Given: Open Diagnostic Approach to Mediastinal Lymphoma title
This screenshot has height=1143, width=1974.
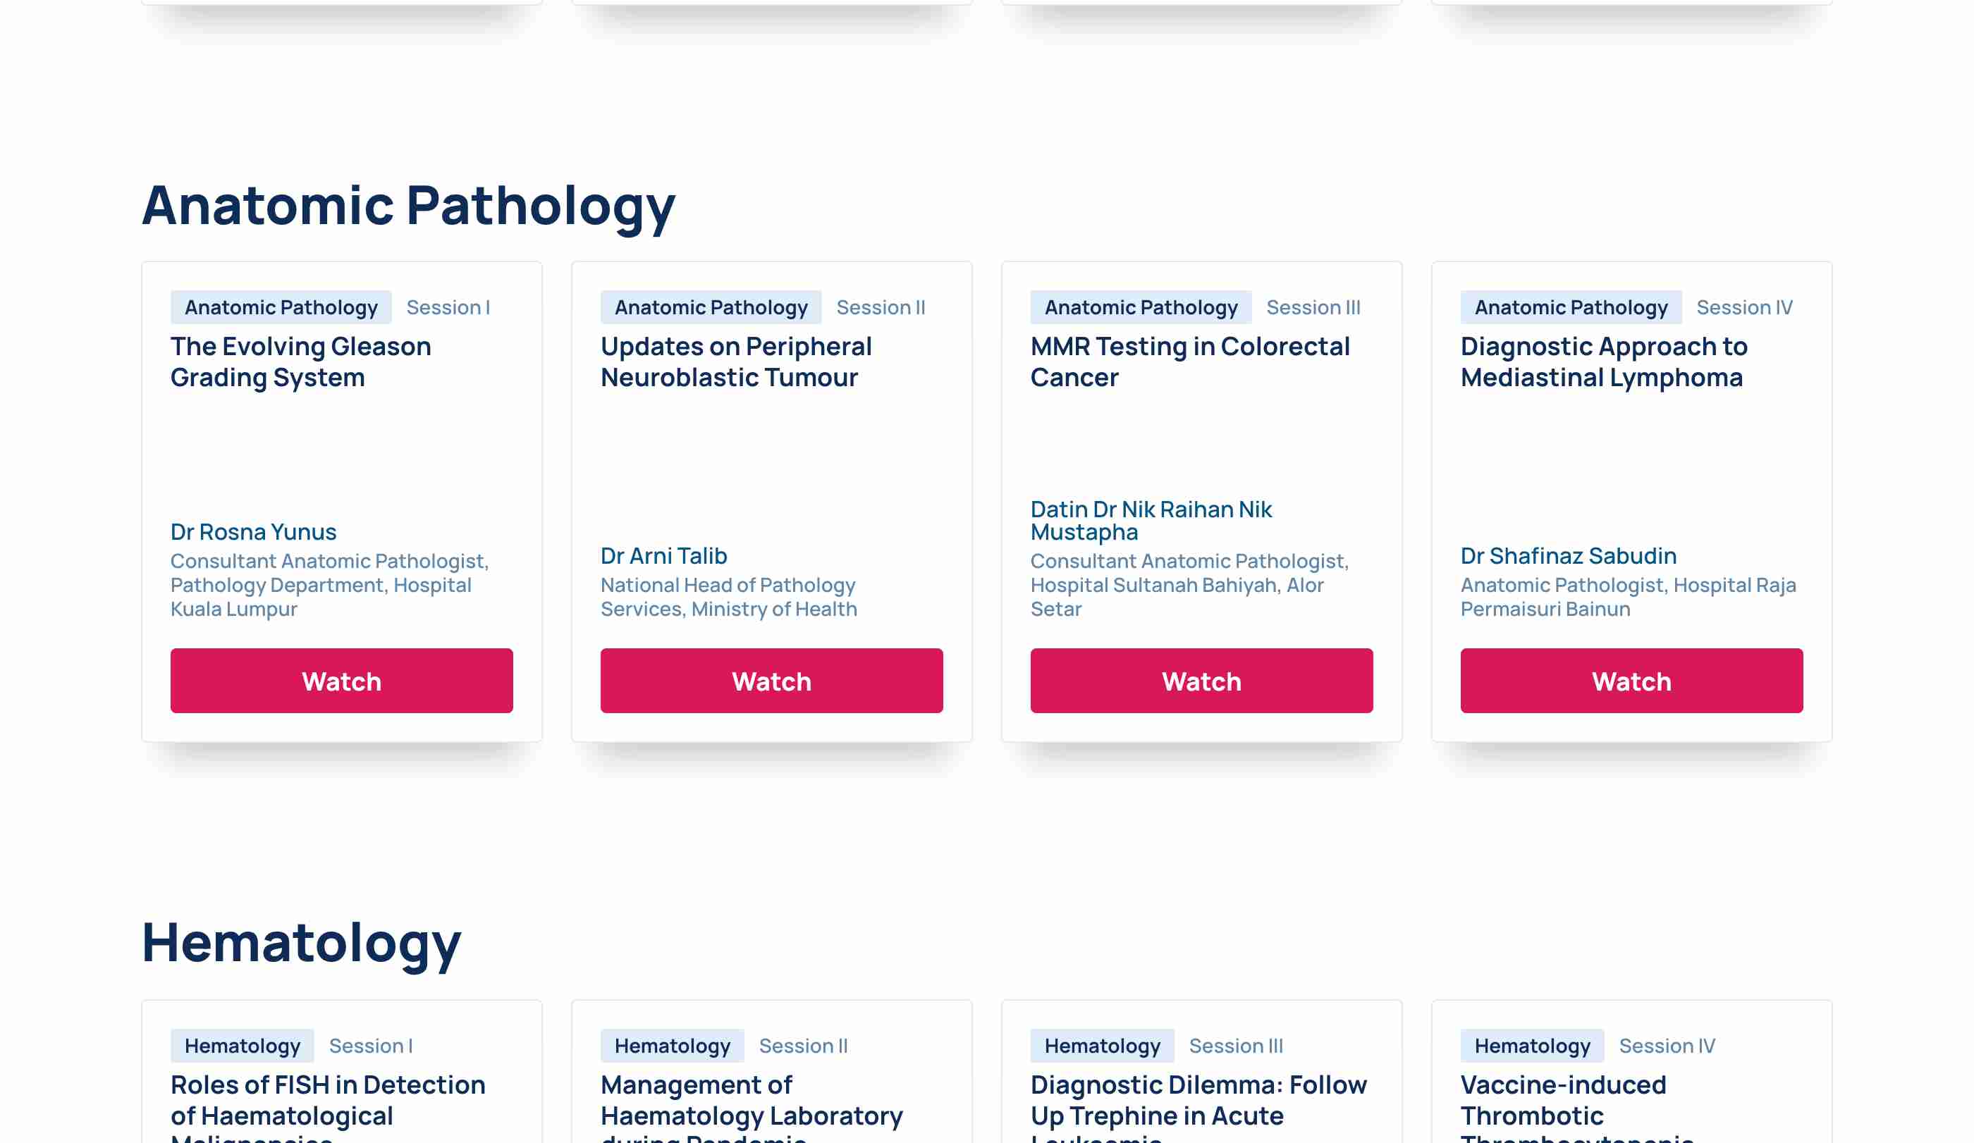Looking at the screenshot, I should [1605, 362].
